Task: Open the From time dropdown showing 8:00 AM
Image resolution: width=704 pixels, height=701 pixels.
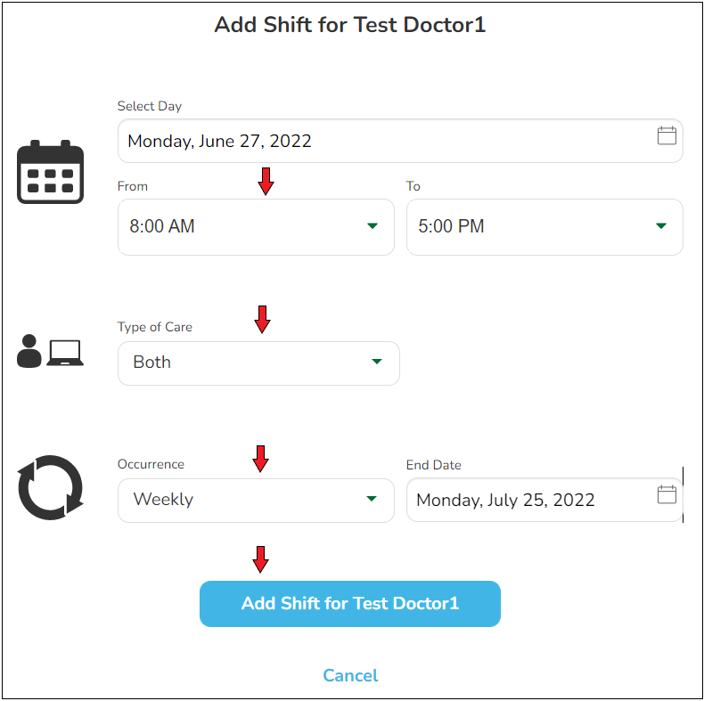Action: pyautogui.click(x=256, y=227)
